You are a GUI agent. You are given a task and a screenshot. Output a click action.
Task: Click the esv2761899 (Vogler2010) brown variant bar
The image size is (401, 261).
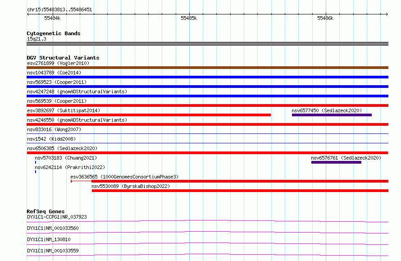click(207, 68)
